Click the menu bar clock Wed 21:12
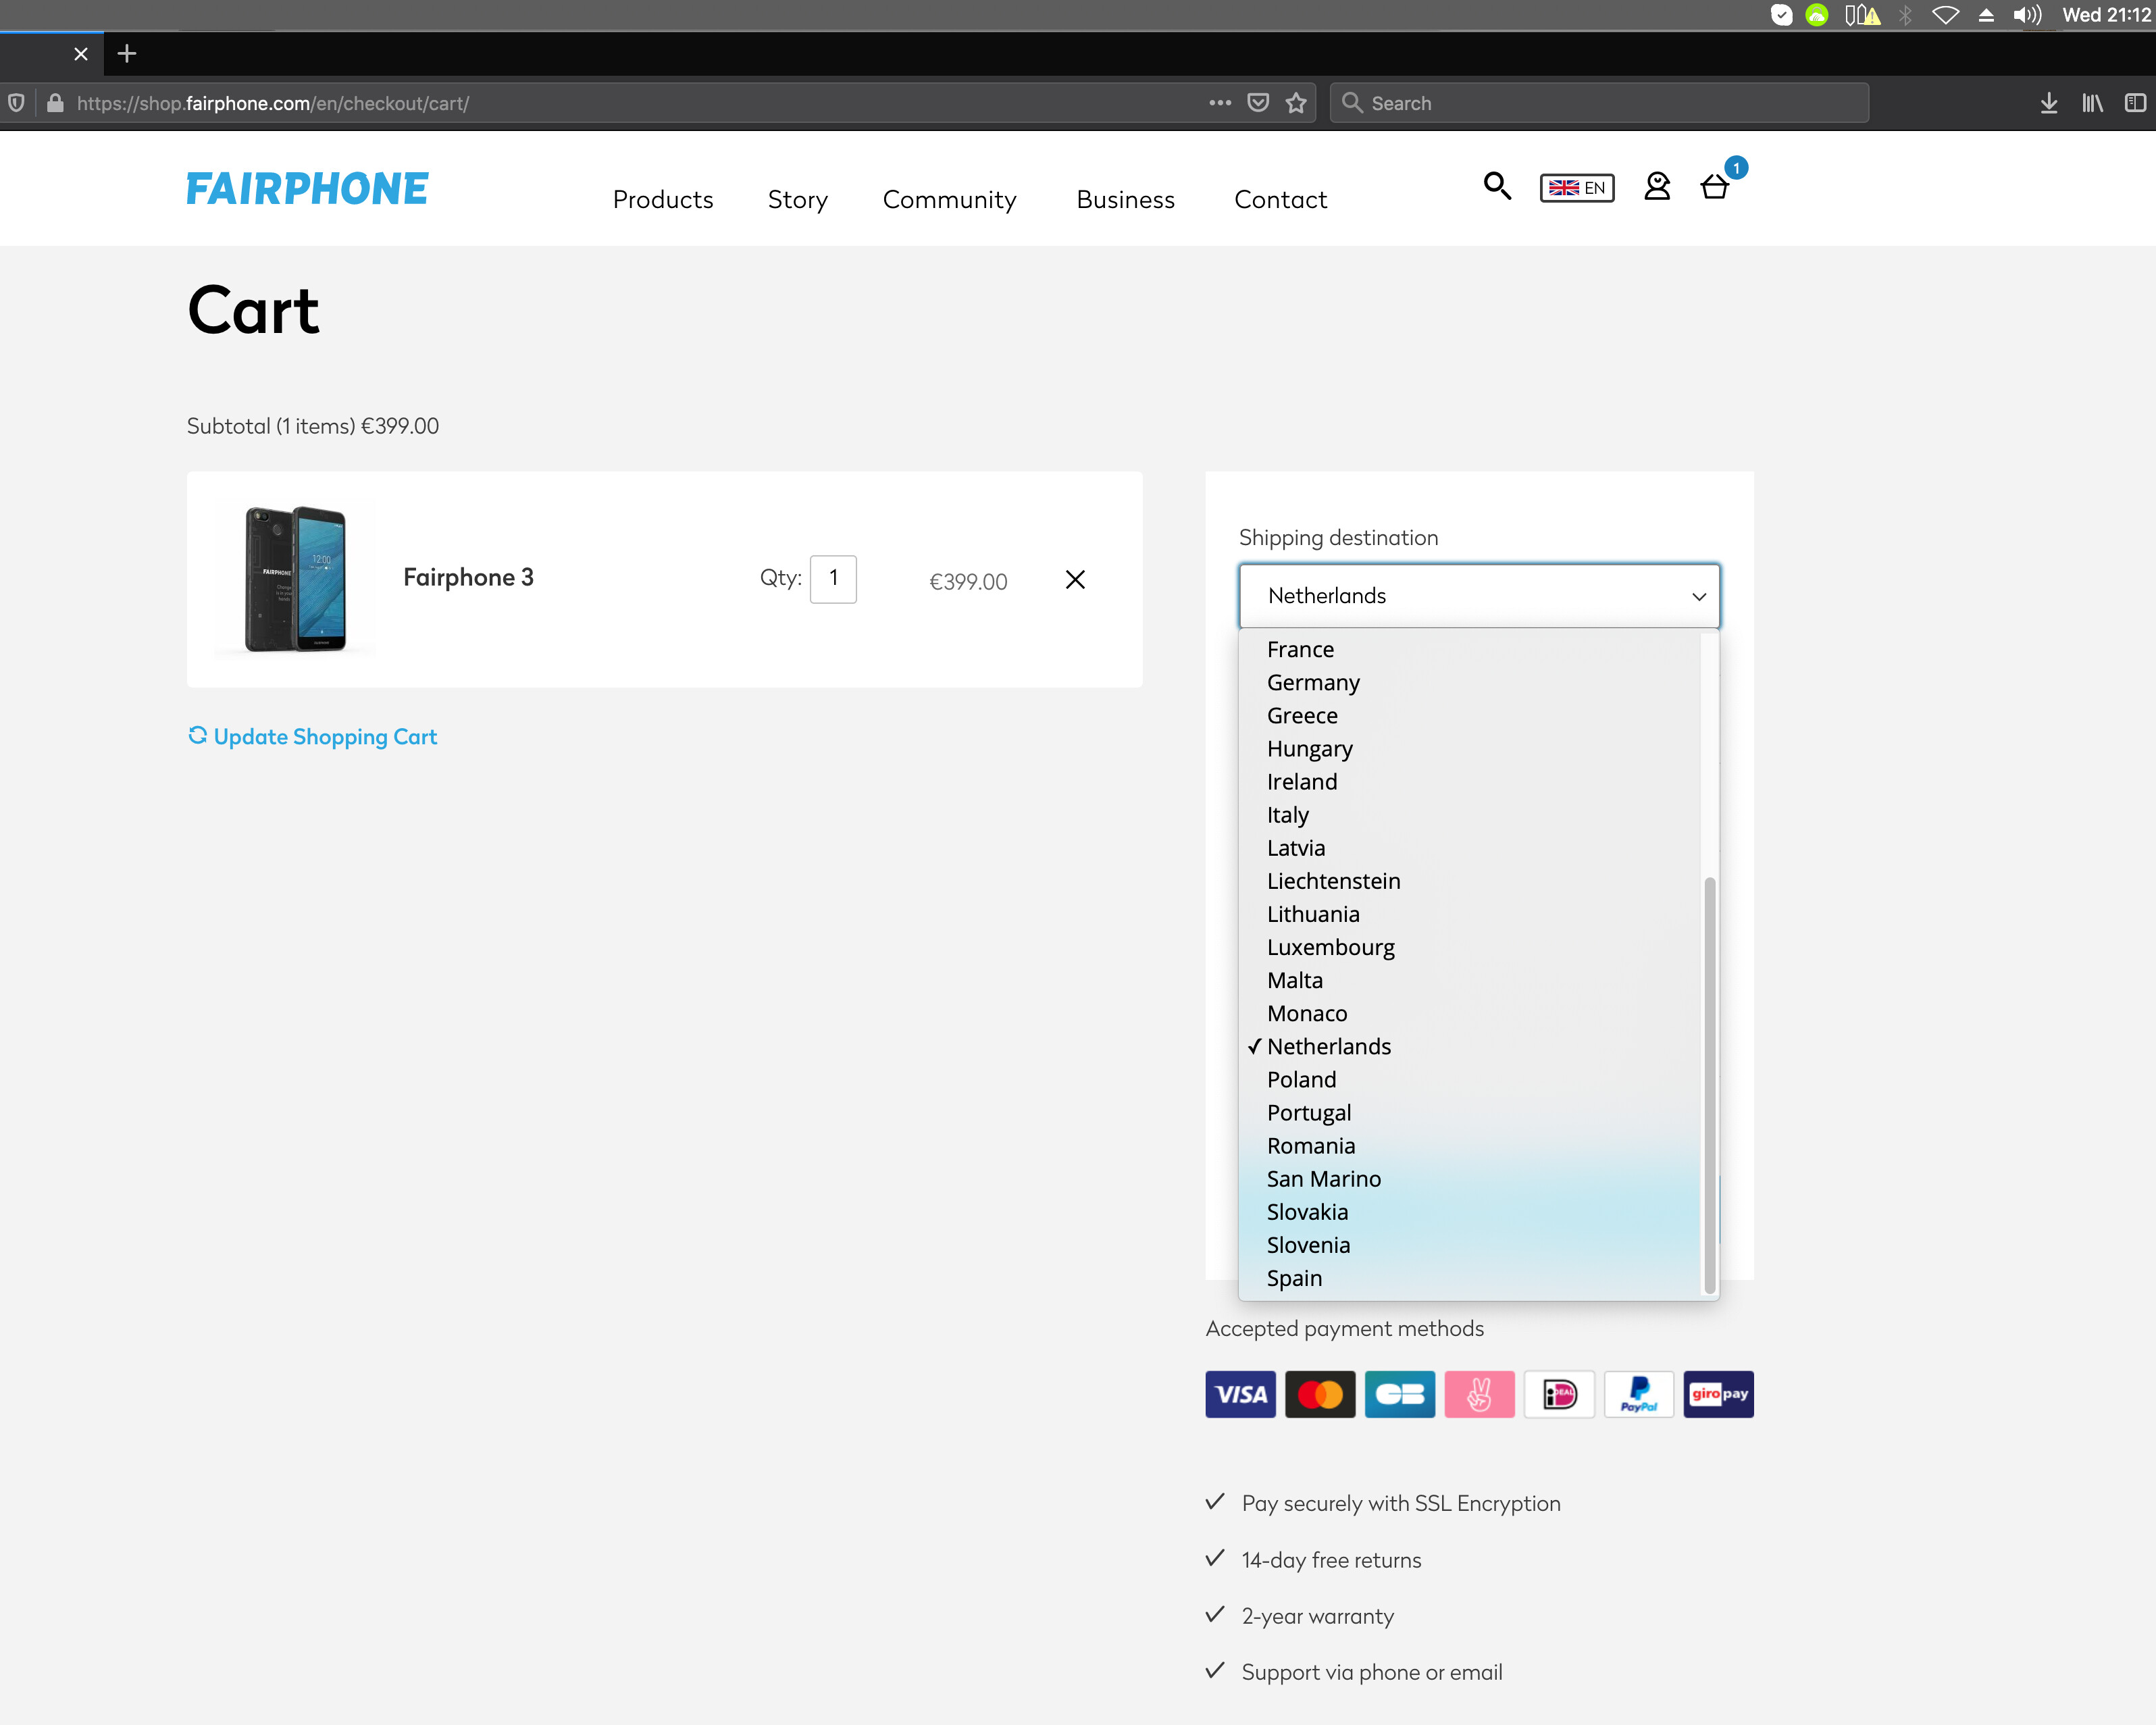Image resolution: width=2156 pixels, height=1725 pixels. (2106, 15)
